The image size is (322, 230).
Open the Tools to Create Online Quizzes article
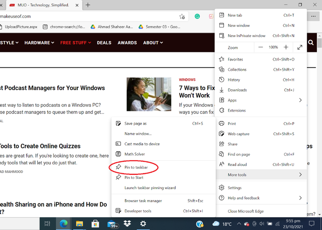tap(40, 146)
